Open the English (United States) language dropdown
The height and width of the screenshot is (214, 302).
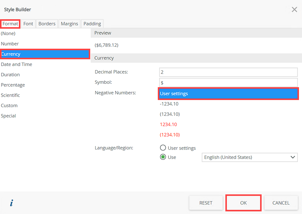[250, 157]
